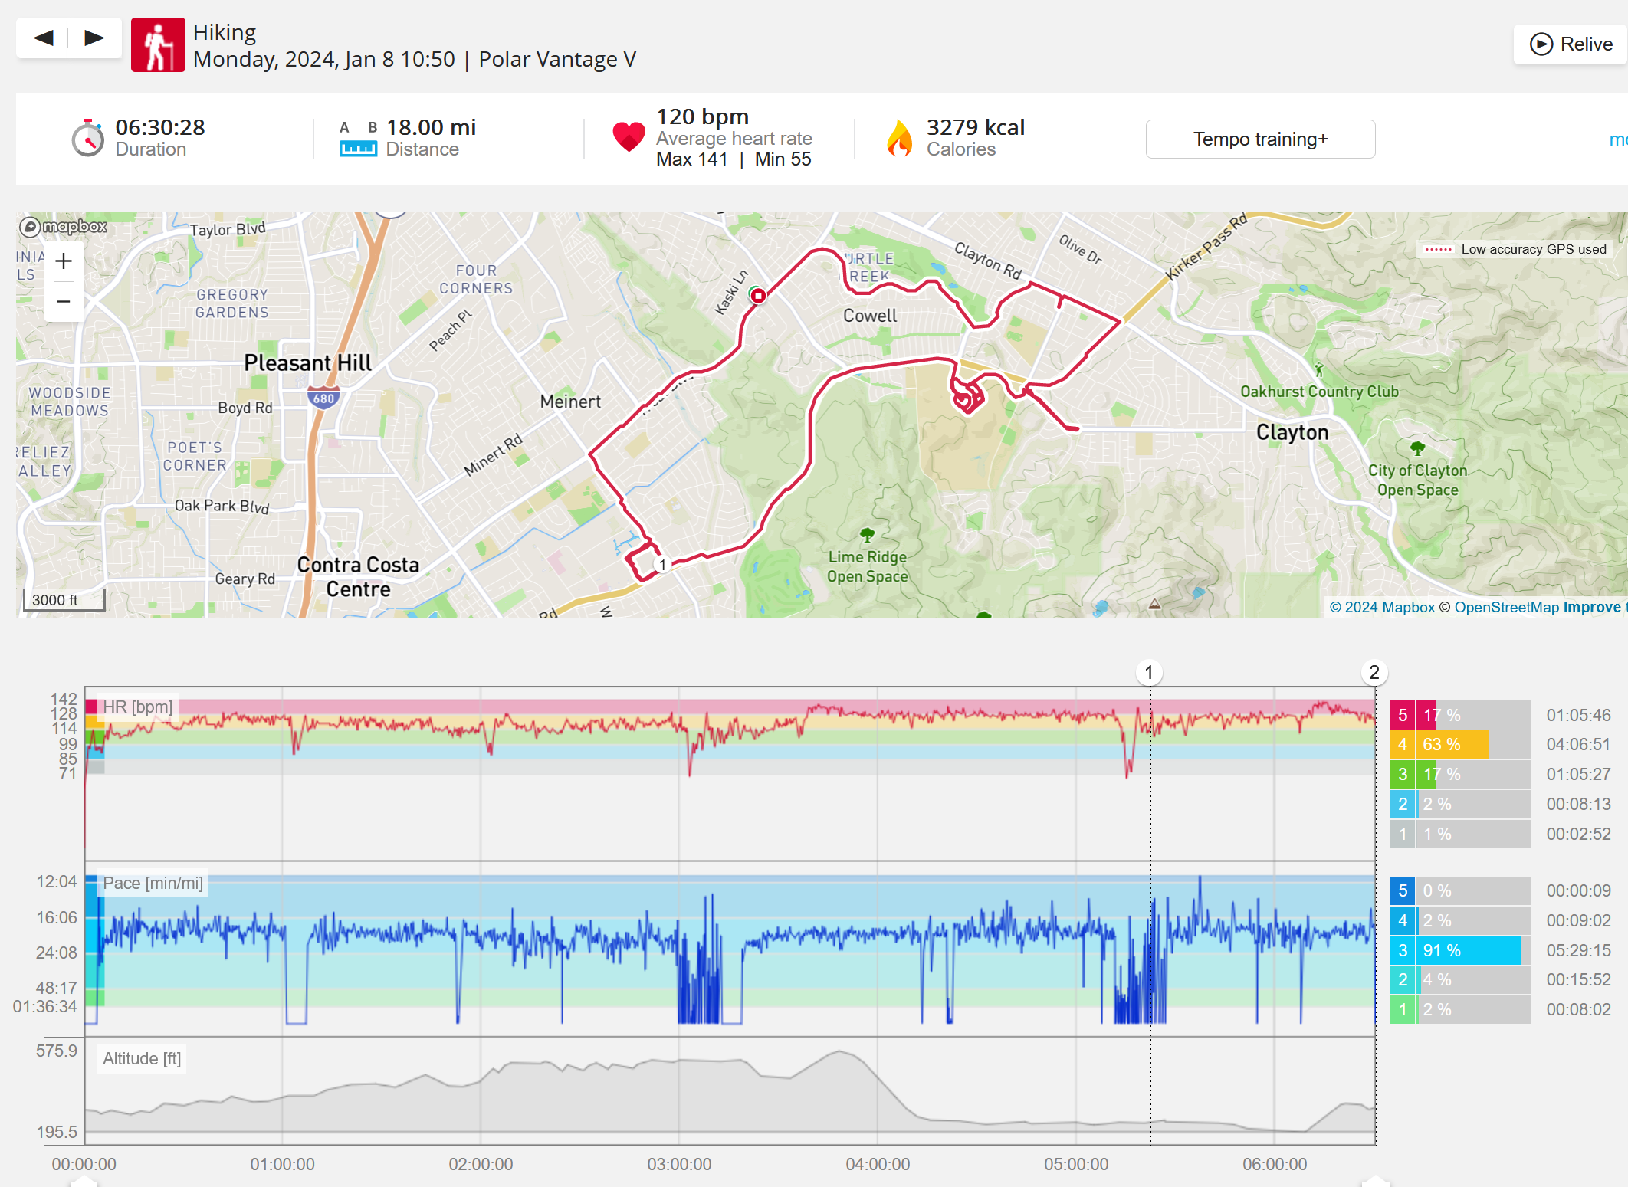Open Relive playback of the route
This screenshot has height=1187, width=1628.
coord(1571,44)
